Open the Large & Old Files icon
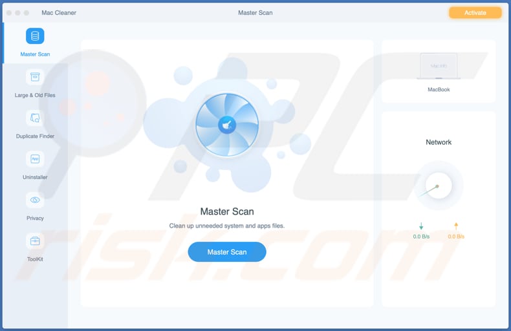Screen dimensions: 511x331 pyautogui.click(x=35, y=77)
